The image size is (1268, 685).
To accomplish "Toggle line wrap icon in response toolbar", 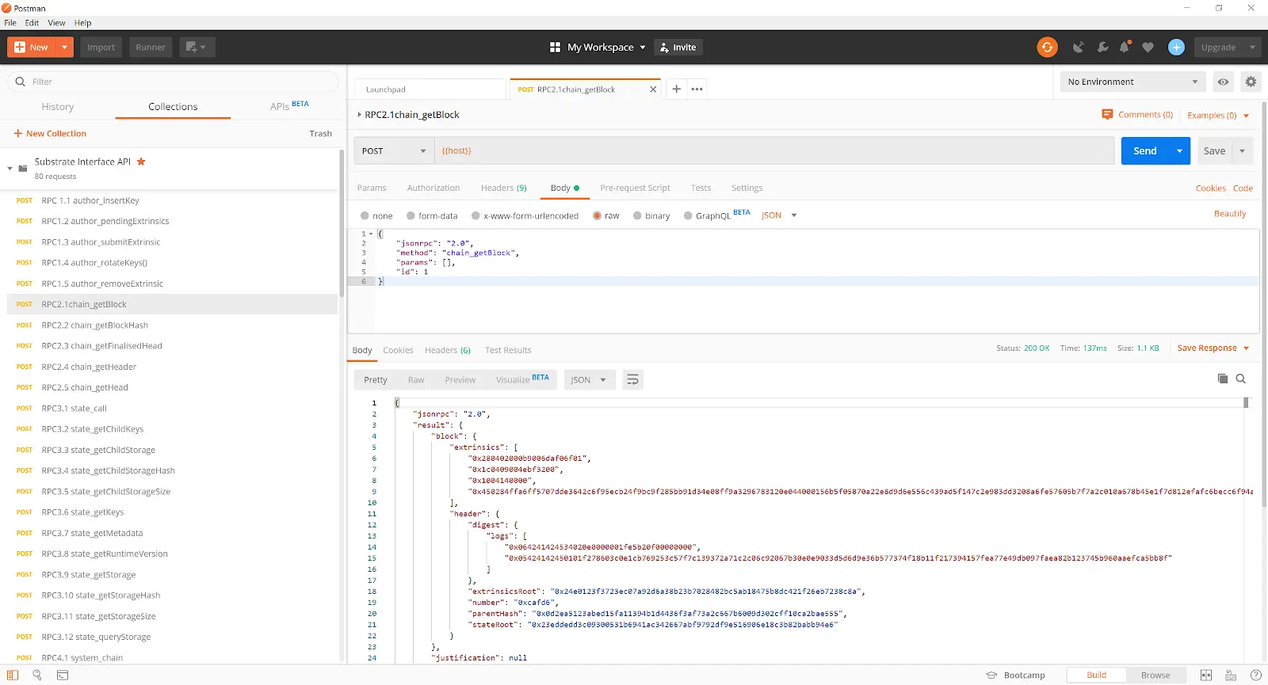I will tap(632, 380).
